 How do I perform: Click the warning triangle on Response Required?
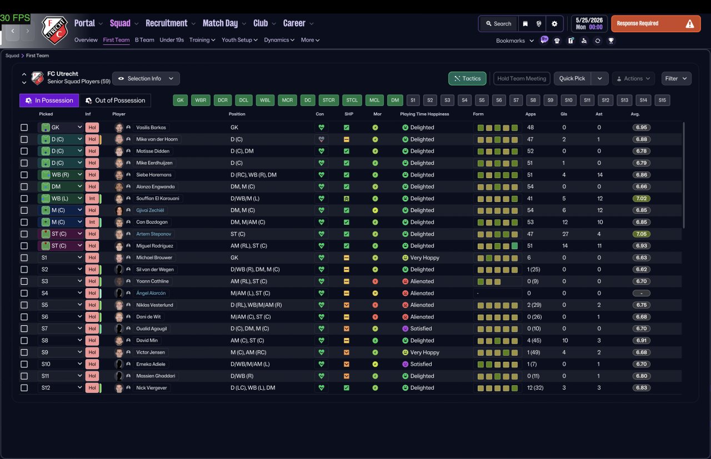click(x=689, y=24)
